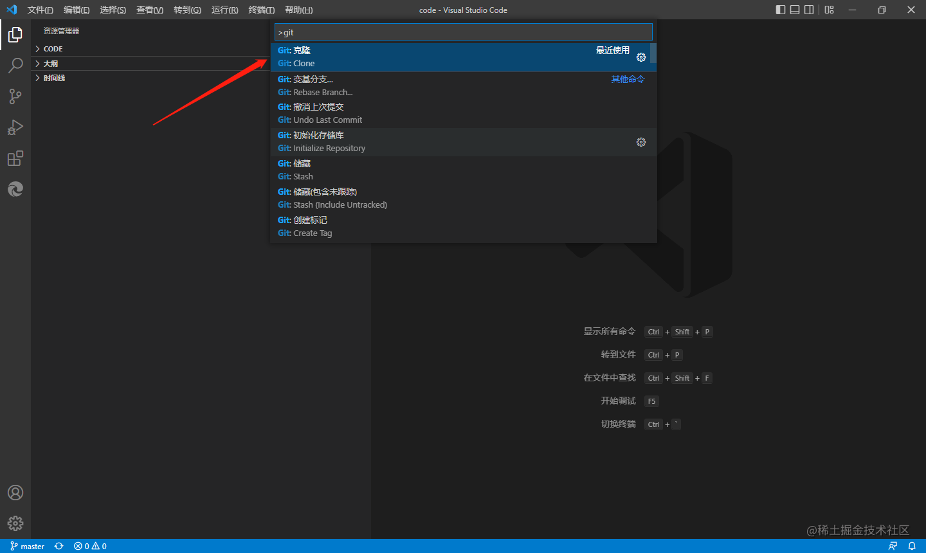
Task: Expand the 时间线 timeline section
Action: tap(54, 78)
